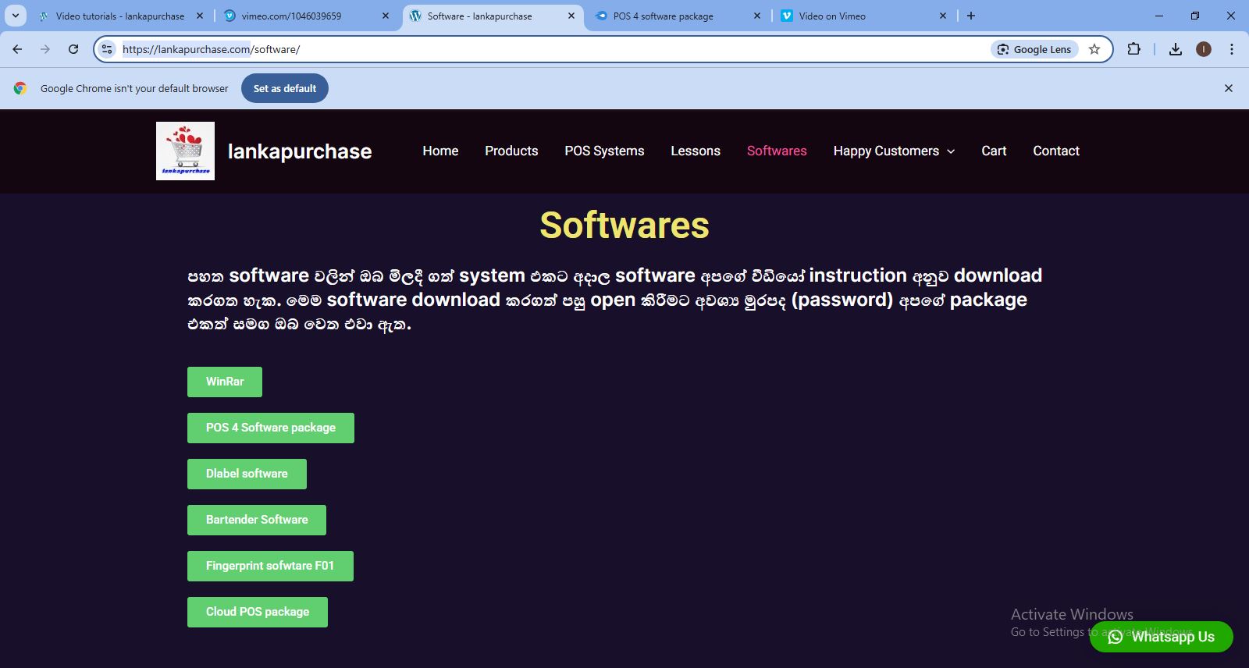This screenshot has height=668, width=1249.
Task: Dismiss the default browser notification bar
Action: point(1229,88)
